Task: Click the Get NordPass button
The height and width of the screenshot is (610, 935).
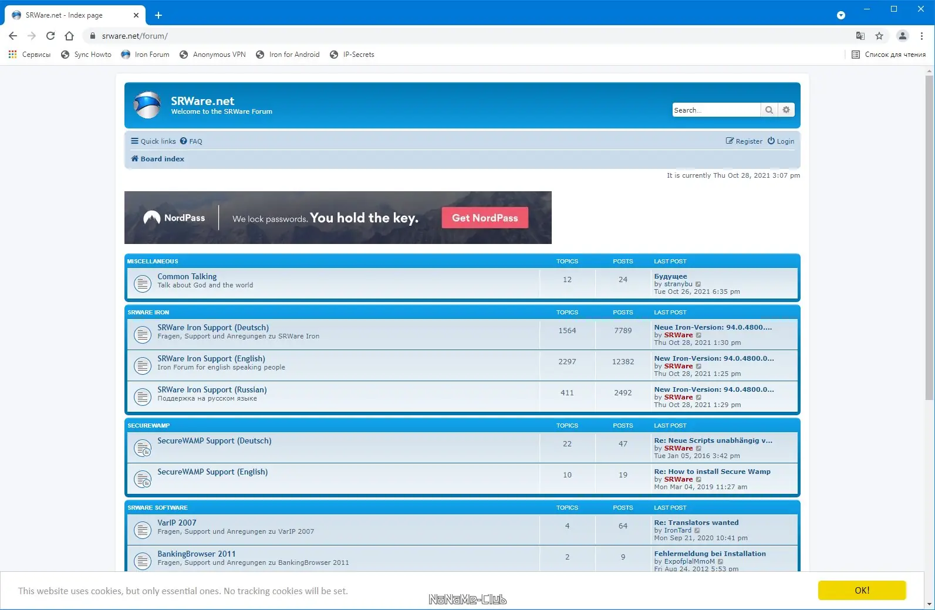Action: [485, 218]
